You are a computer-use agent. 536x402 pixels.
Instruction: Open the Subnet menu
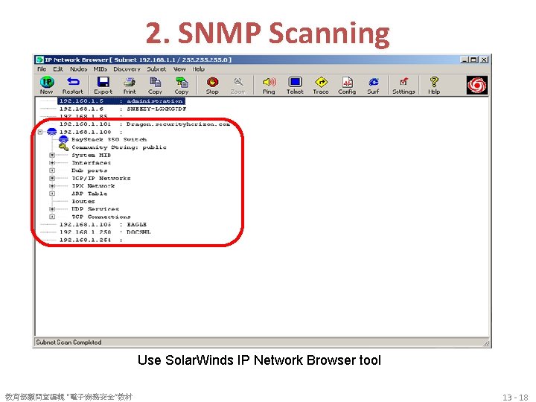(x=156, y=69)
